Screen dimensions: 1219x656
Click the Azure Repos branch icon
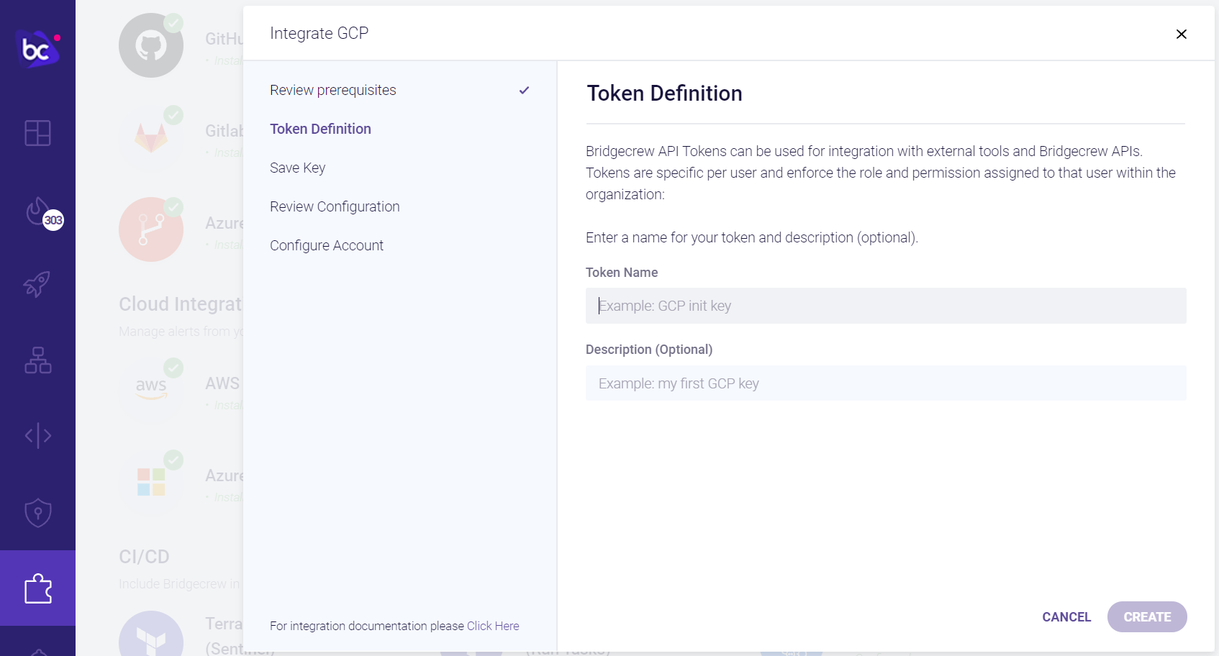coord(151,229)
